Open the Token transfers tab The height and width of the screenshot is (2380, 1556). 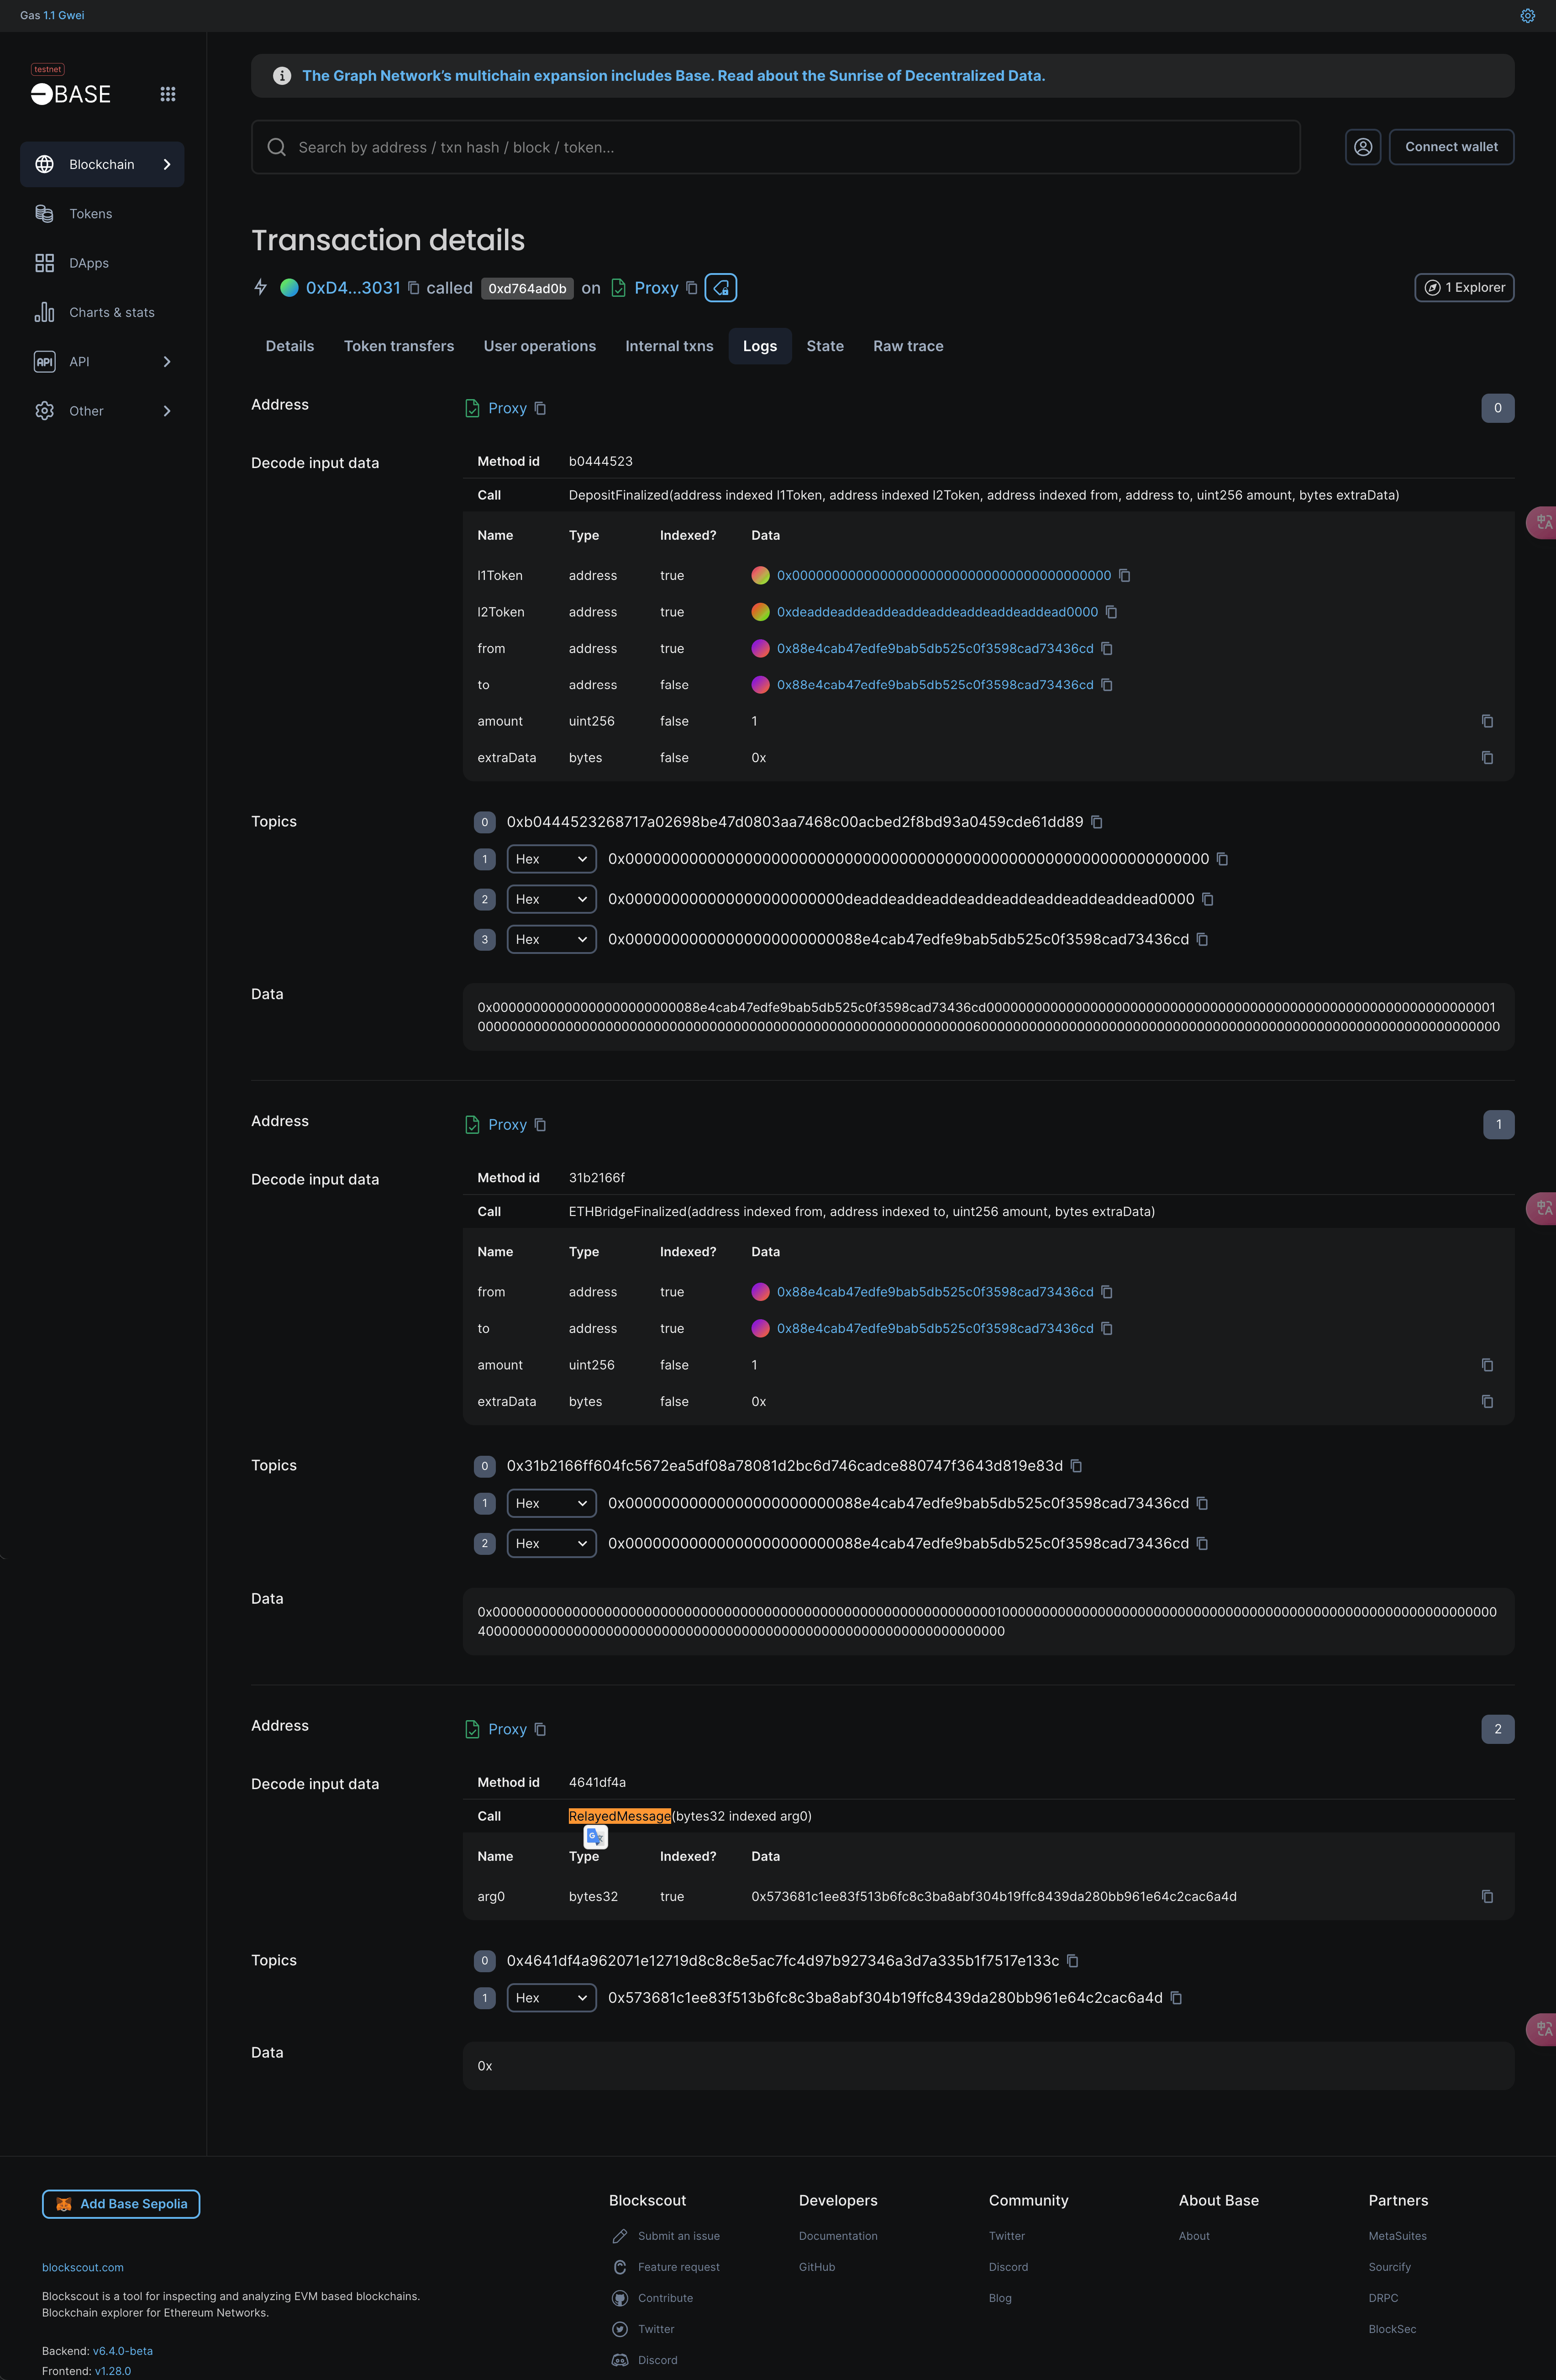tap(399, 346)
